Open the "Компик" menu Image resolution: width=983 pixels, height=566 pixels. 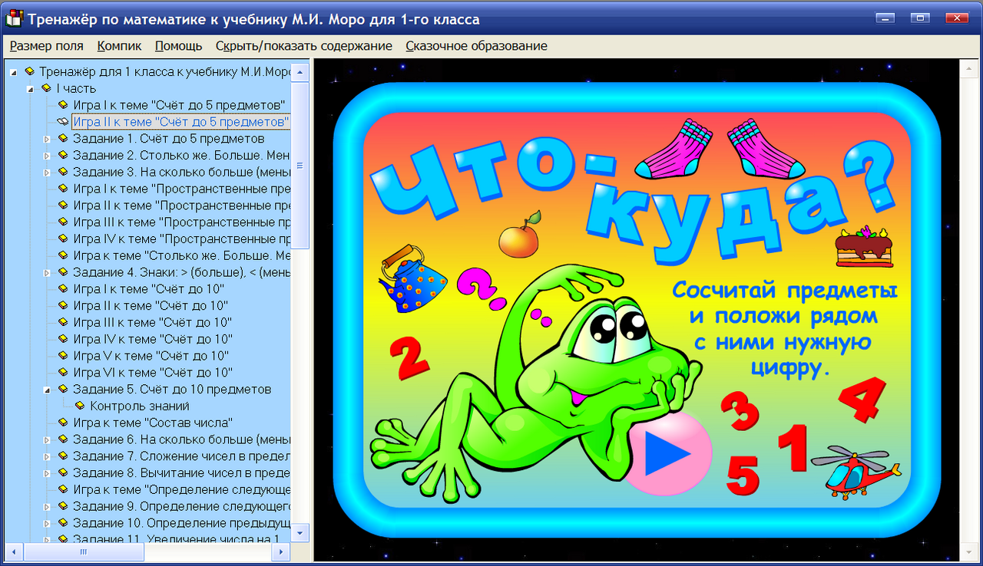(119, 46)
